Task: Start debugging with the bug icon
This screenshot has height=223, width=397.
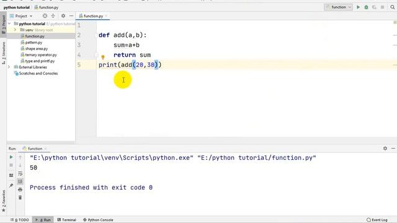Action: (x=366, y=7)
